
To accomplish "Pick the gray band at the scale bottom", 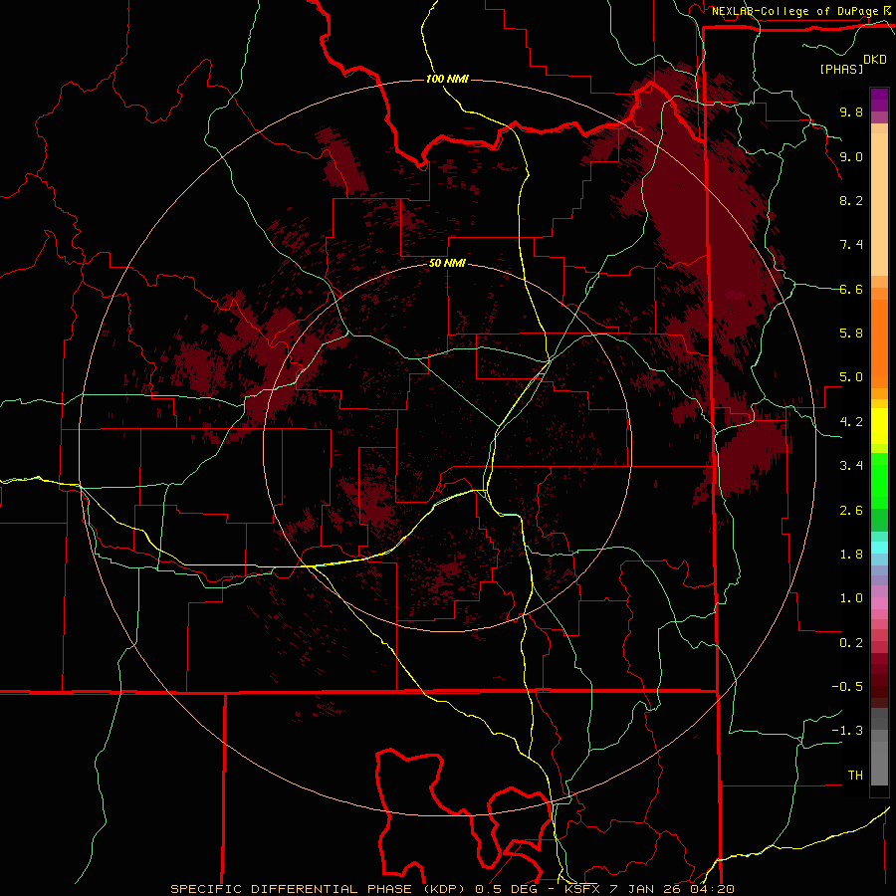I will click(879, 764).
